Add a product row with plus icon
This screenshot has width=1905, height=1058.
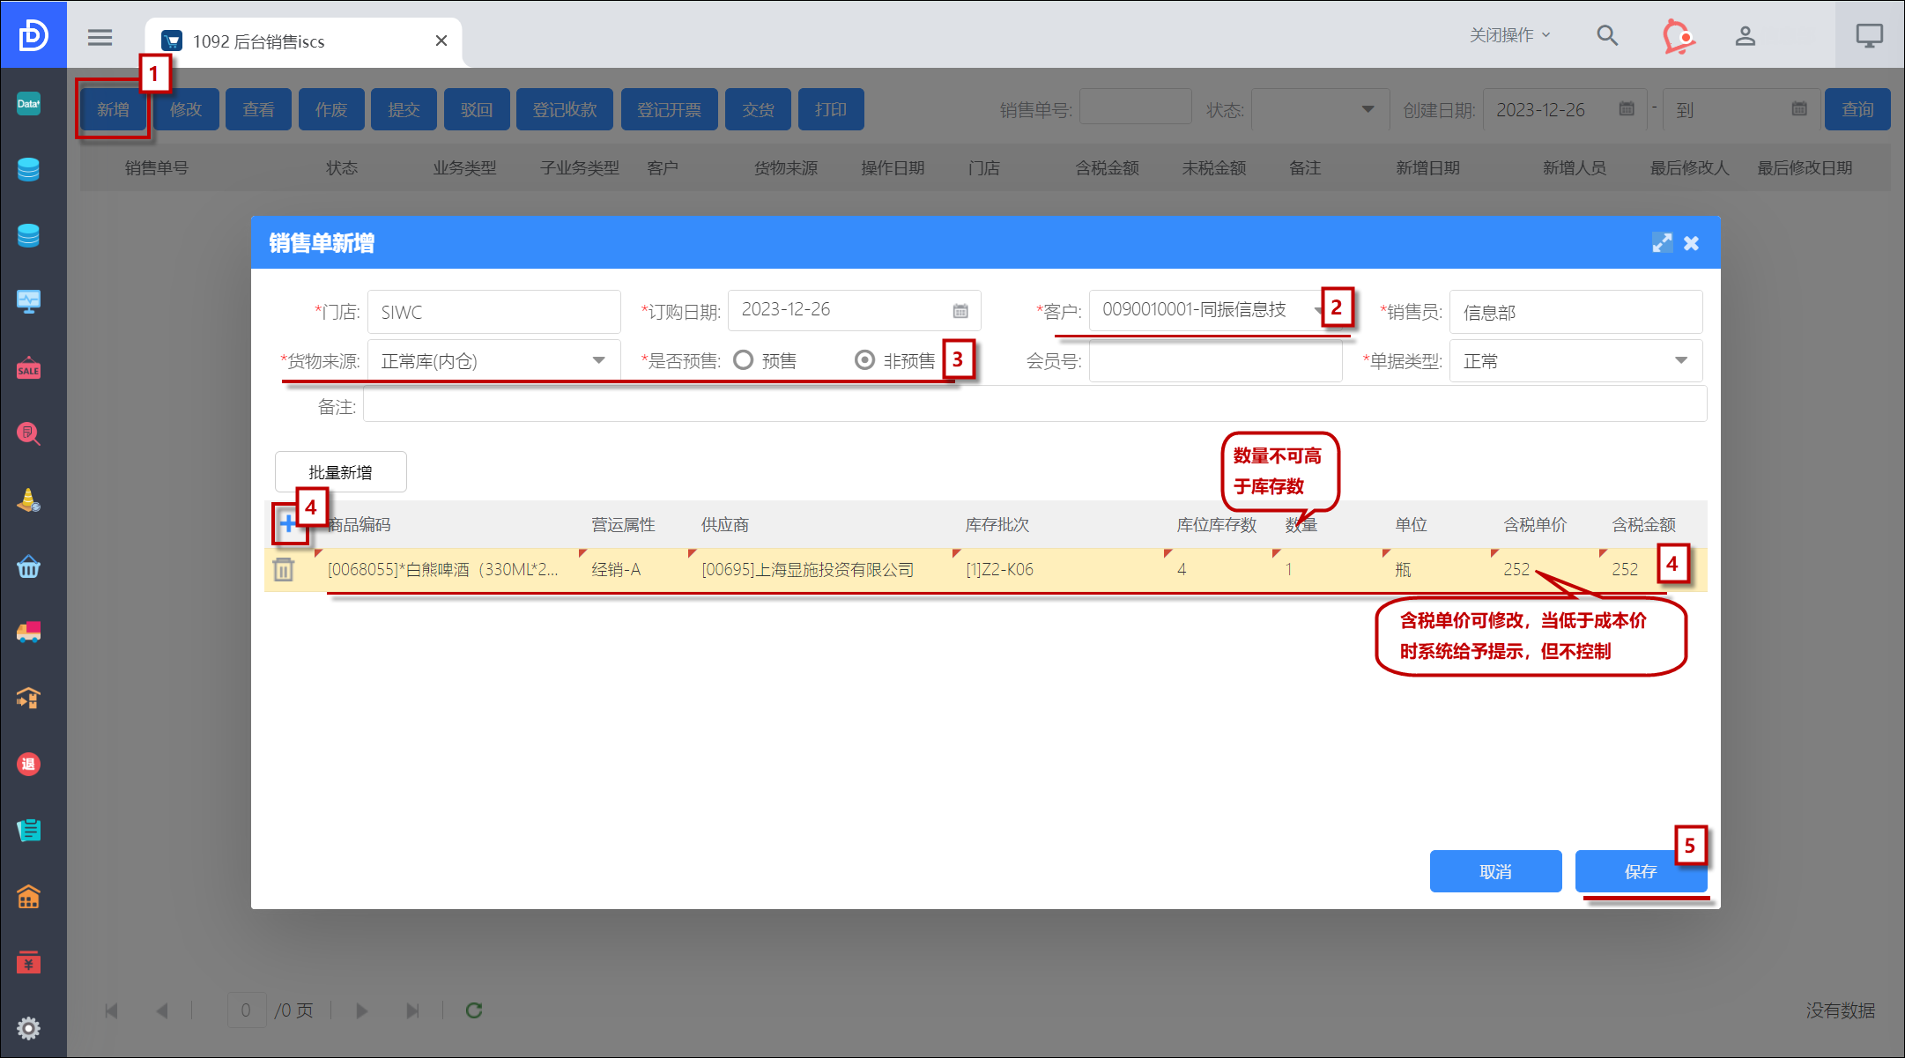(x=288, y=524)
